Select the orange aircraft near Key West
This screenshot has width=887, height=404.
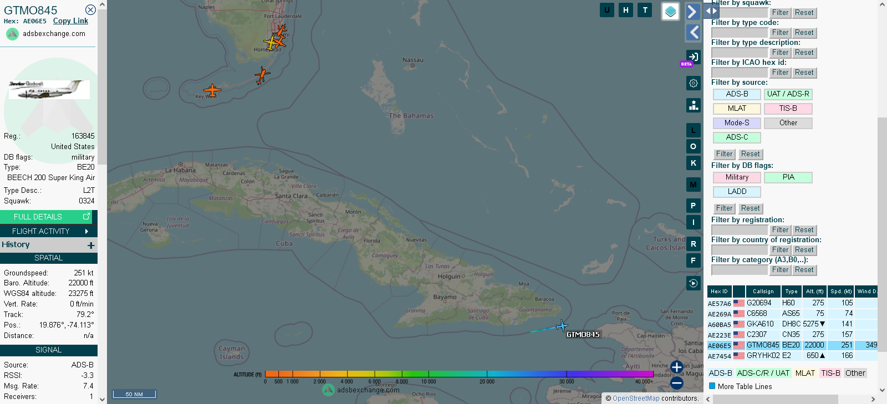212,90
